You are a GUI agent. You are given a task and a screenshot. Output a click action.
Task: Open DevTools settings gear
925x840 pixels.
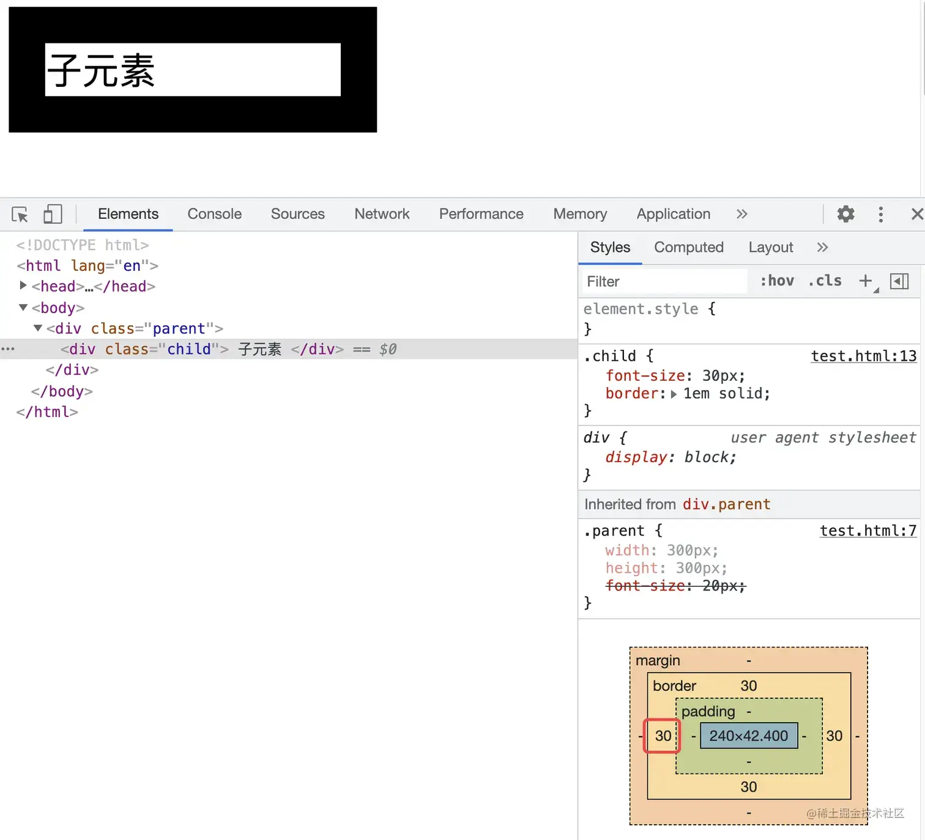(x=845, y=214)
